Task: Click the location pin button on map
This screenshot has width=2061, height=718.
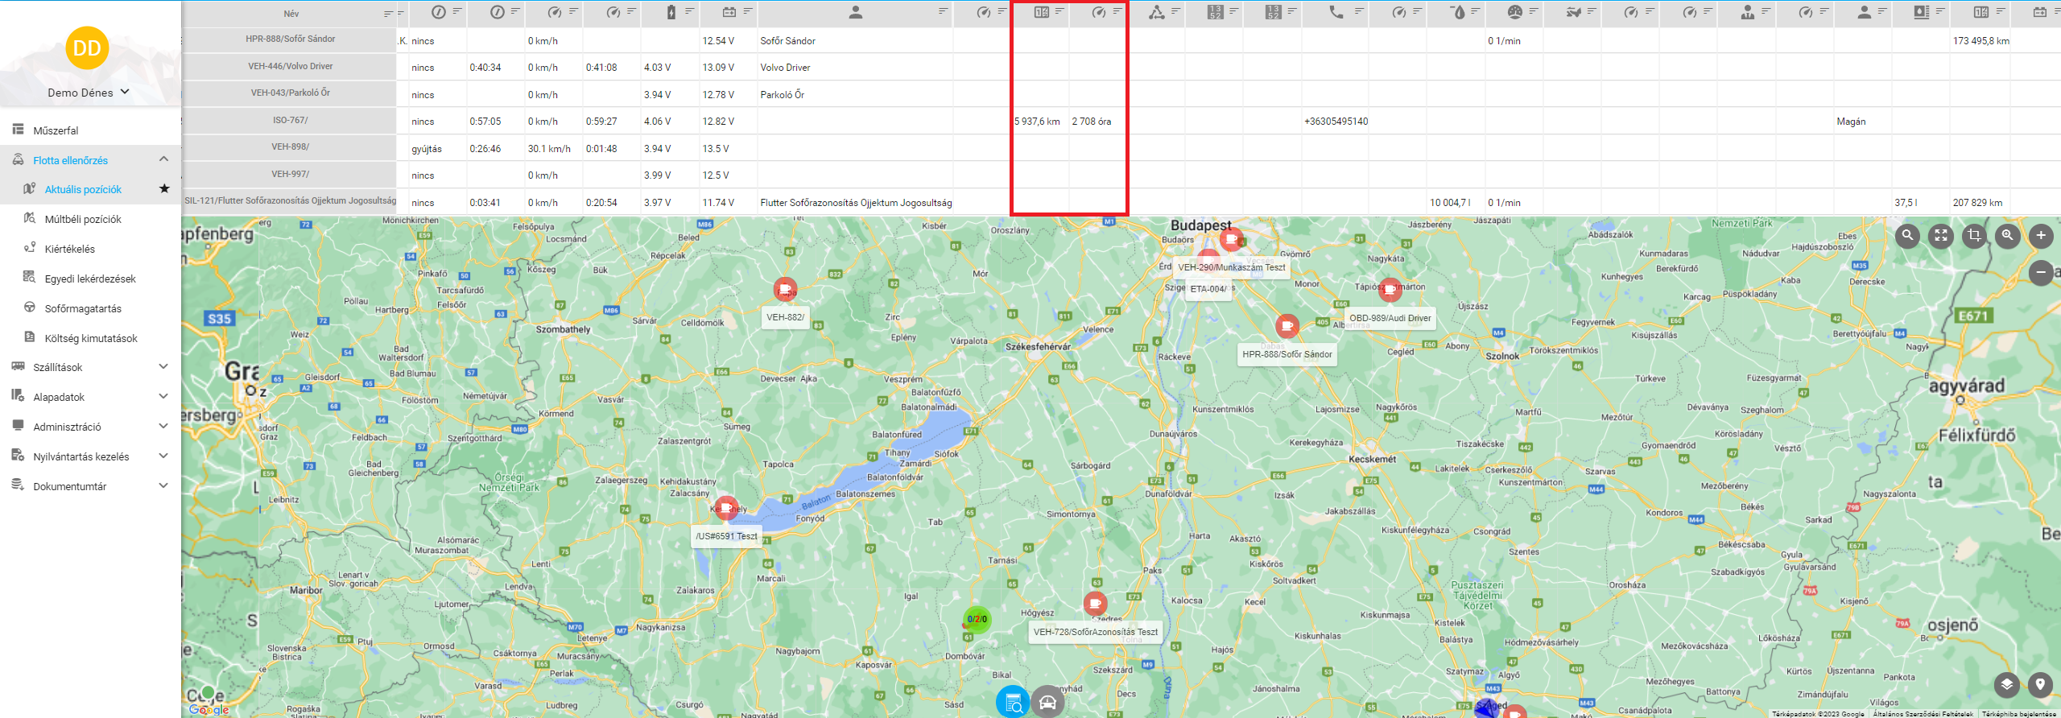Action: coord(2040,685)
